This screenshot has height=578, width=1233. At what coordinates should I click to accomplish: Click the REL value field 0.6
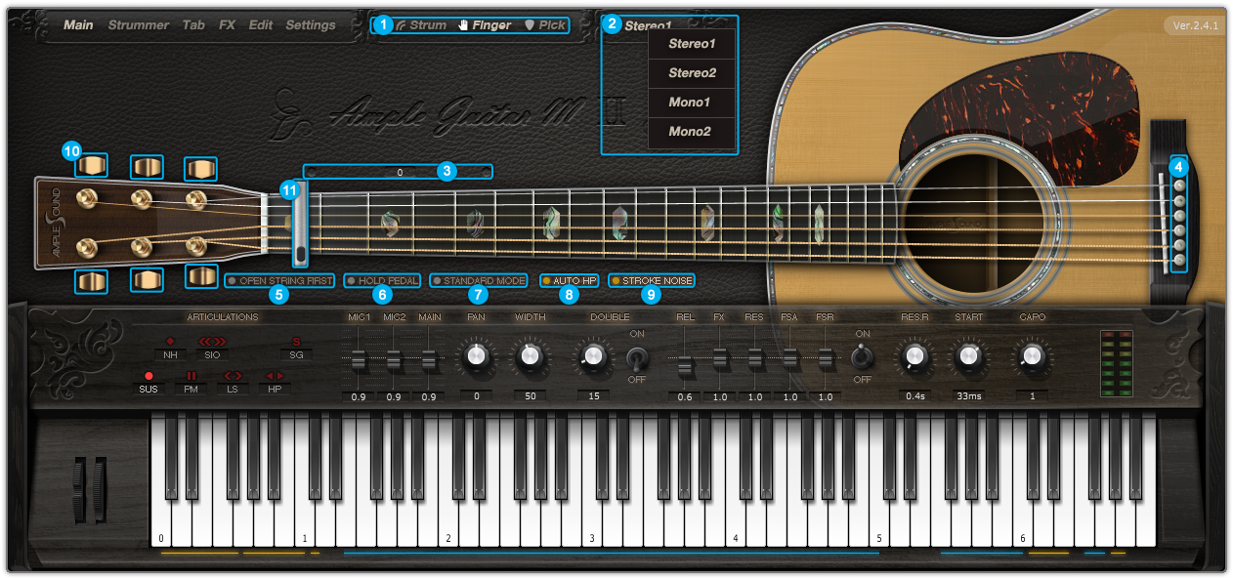click(x=685, y=396)
